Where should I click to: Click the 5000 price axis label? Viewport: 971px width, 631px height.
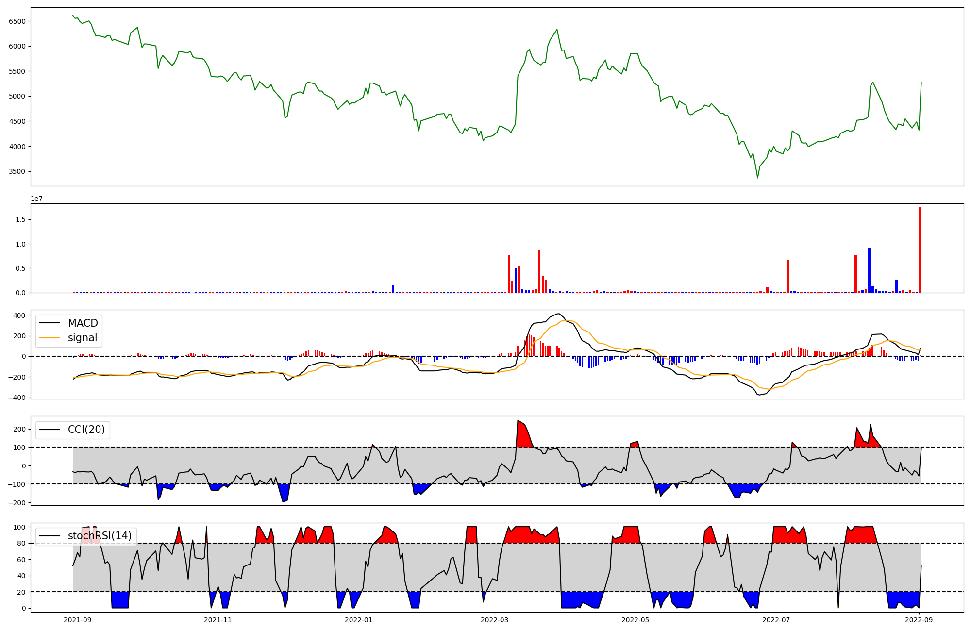pyautogui.click(x=17, y=96)
